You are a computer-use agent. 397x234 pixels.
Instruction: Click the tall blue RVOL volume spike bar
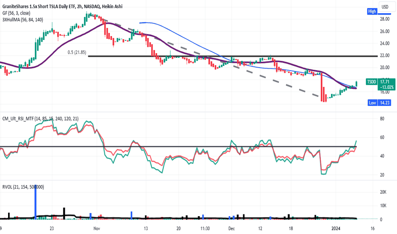(35, 202)
